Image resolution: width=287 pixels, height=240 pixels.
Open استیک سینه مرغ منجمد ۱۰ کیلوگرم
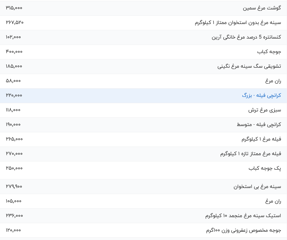(x=243, y=216)
